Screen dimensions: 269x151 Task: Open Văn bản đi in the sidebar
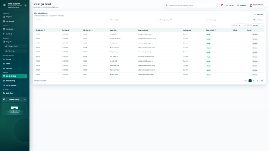[x=14, y=34]
